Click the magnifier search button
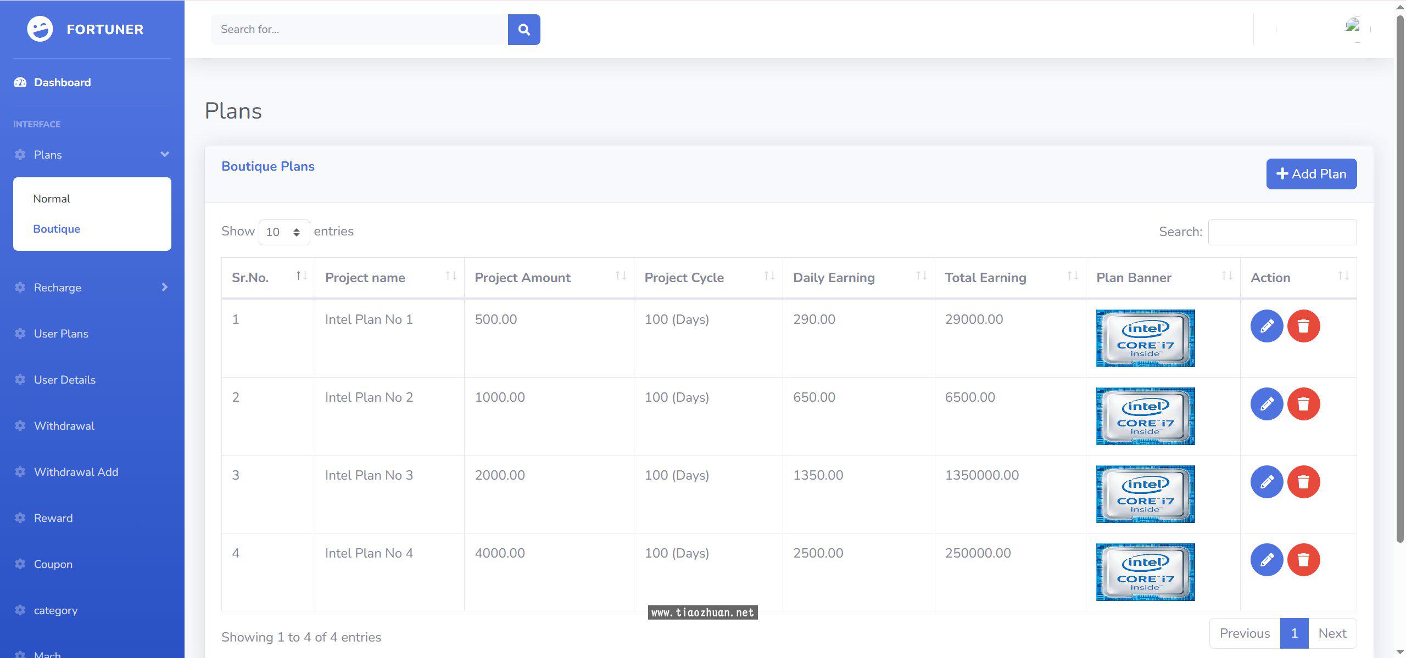The width and height of the screenshot is (1406, 658). pos(524,30)
